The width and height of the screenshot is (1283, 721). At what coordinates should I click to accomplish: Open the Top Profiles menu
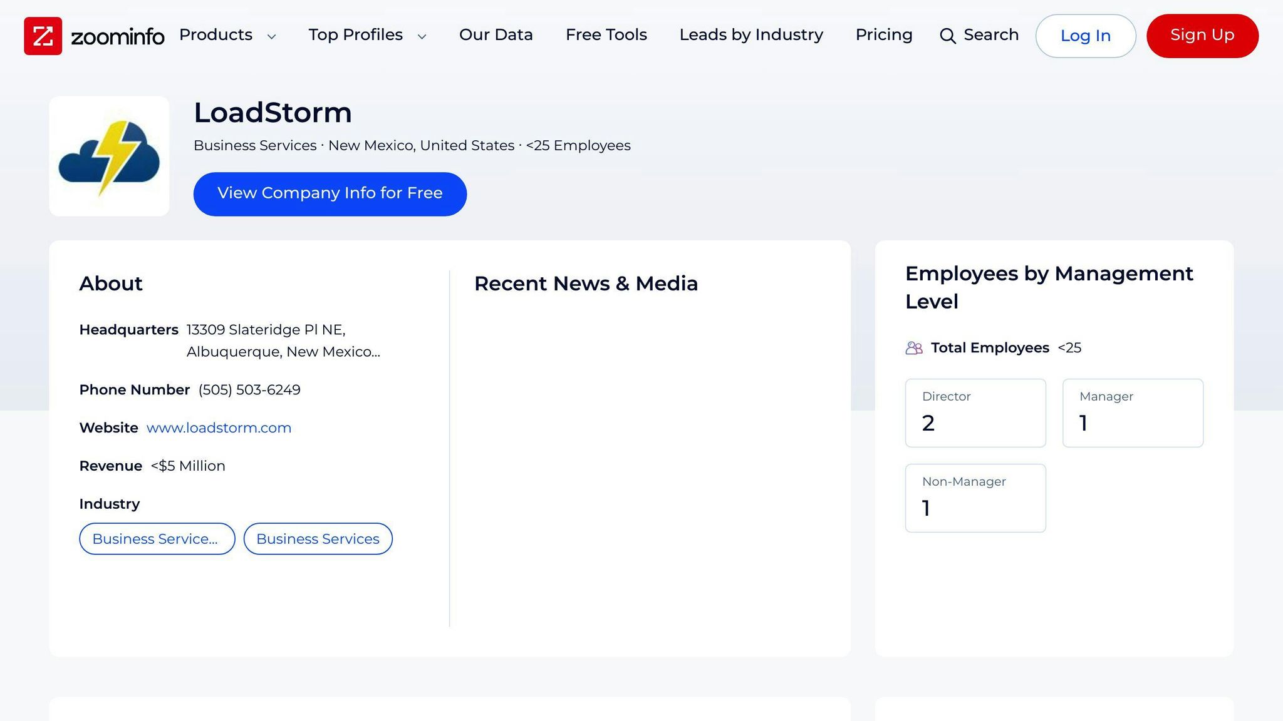(x=355, y=34)
